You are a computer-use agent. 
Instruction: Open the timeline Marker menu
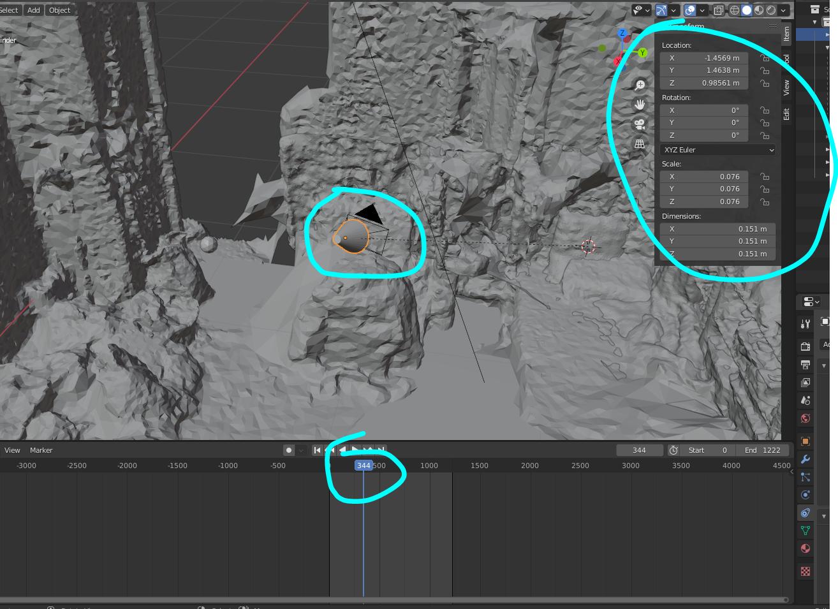pyautogui.click(x=41, y=450)
